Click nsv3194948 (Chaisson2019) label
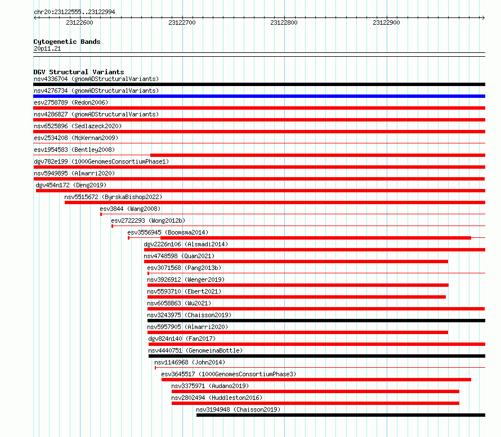The image size is (501, 437). pyautogui.click(x=238, y=409)
